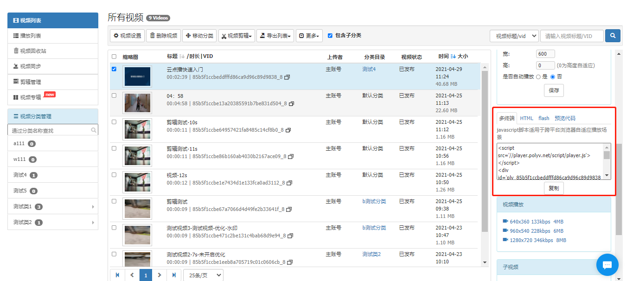Toggle 包含子分类 checkbox
This screenshot has width=633, height=281.
click(330, 36)
